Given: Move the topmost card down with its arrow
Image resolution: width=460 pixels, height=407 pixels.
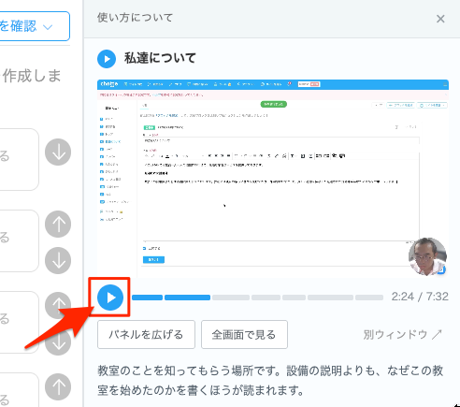Looking at the screenshot, I should coord(58,153).
